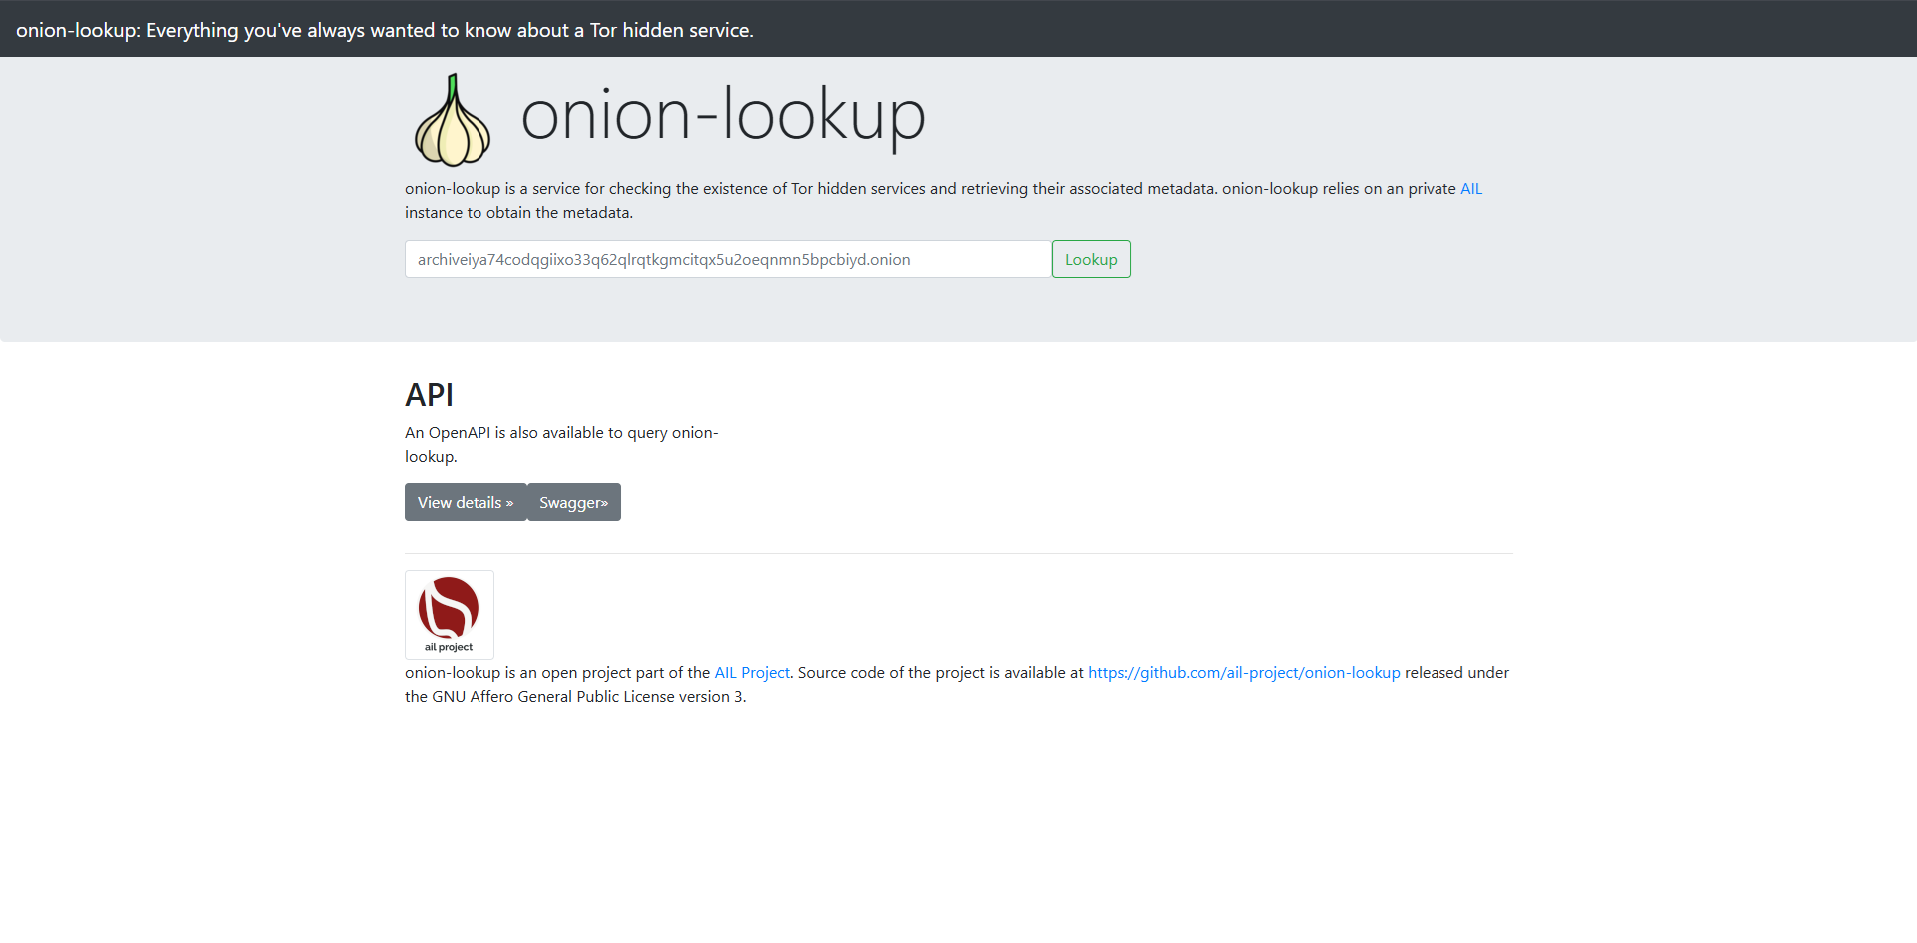This screenshot has width=1917, height=943.
Task: Open the GitHub onion-lookup source link
Action: (x=1244, y=673)
